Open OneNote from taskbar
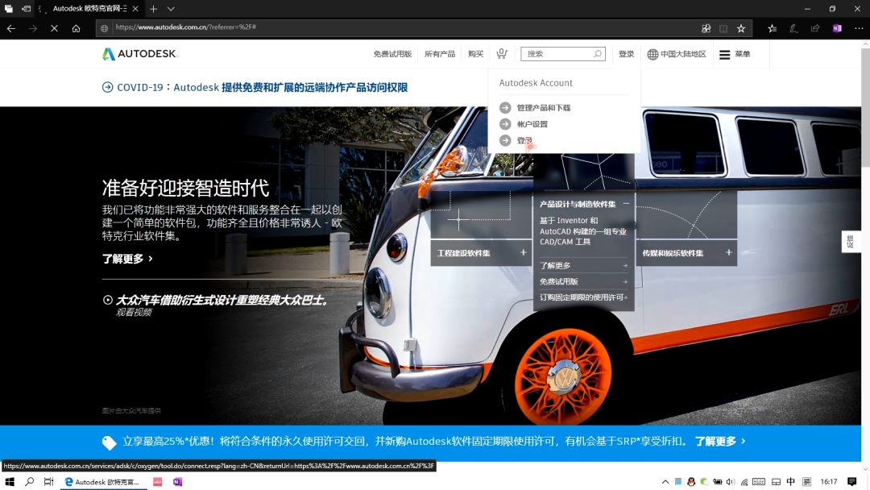The height and width of the screenshot is (490, 870). (x=177, y=482)
